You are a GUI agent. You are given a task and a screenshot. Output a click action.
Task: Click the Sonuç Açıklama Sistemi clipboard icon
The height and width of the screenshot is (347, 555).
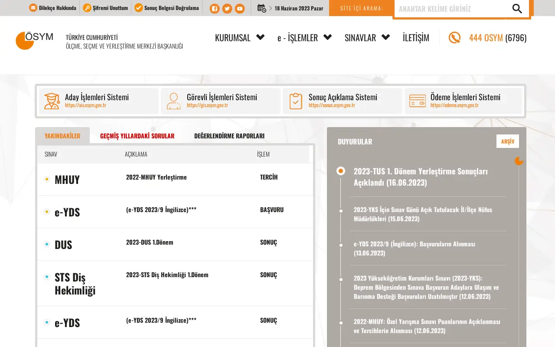(296, 101)
